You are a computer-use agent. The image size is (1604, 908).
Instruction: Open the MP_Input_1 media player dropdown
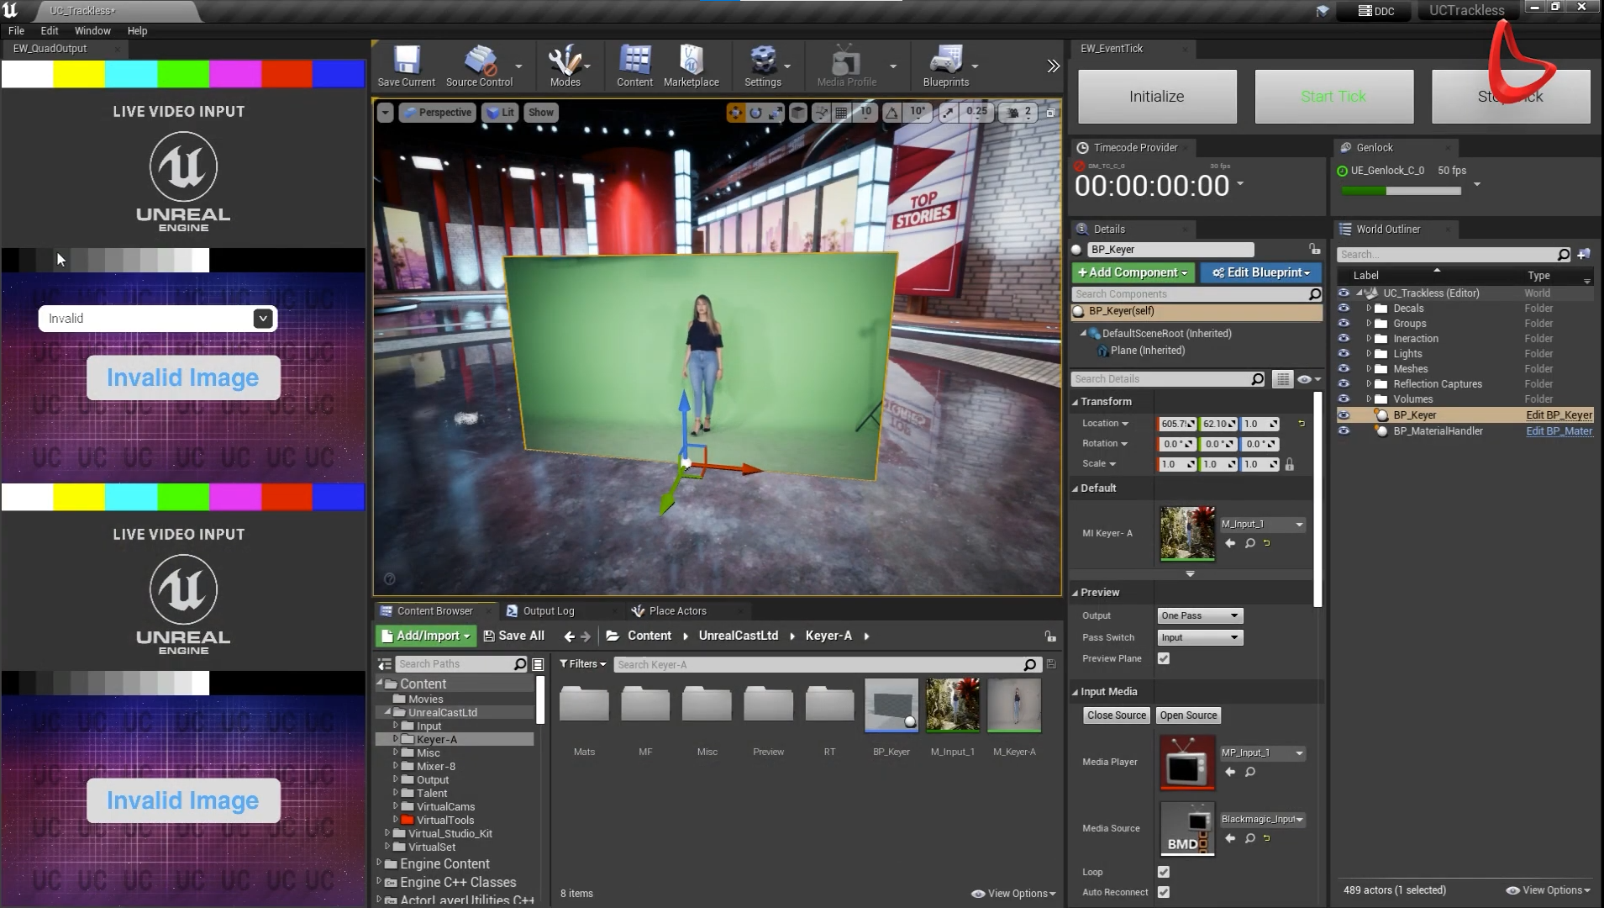tap(1263, 753)
